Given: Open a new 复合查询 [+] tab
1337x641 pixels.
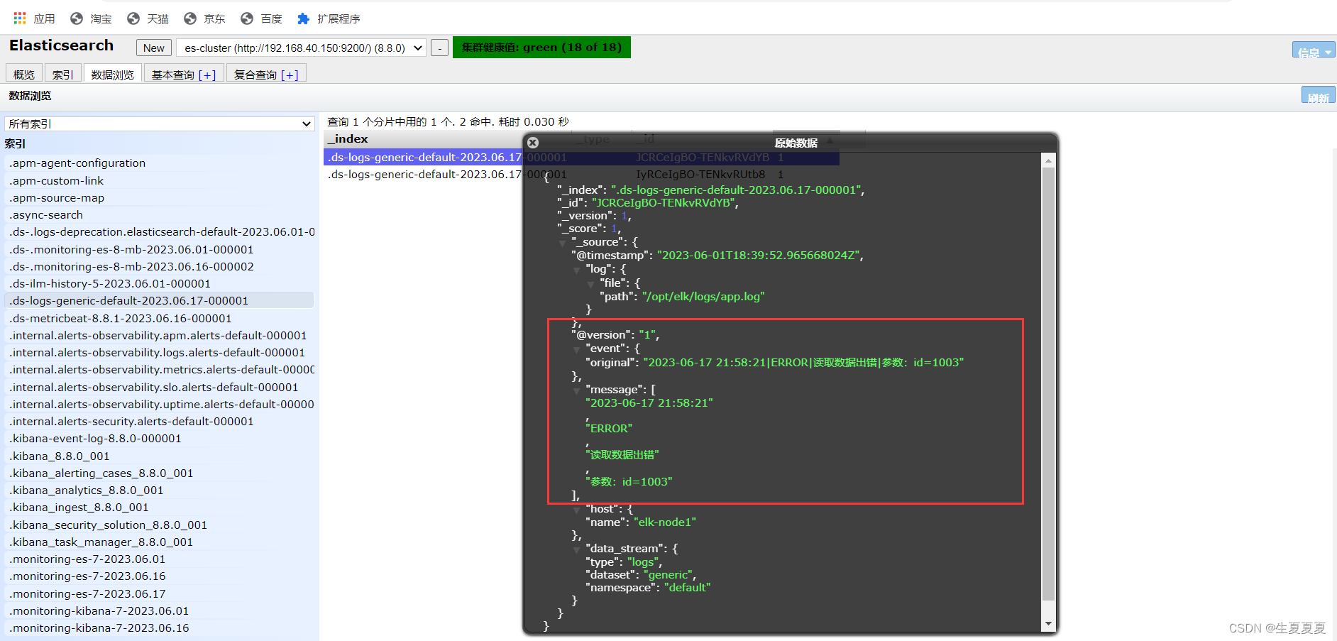Looking at the screenshot, I should (x=266, y=74).
